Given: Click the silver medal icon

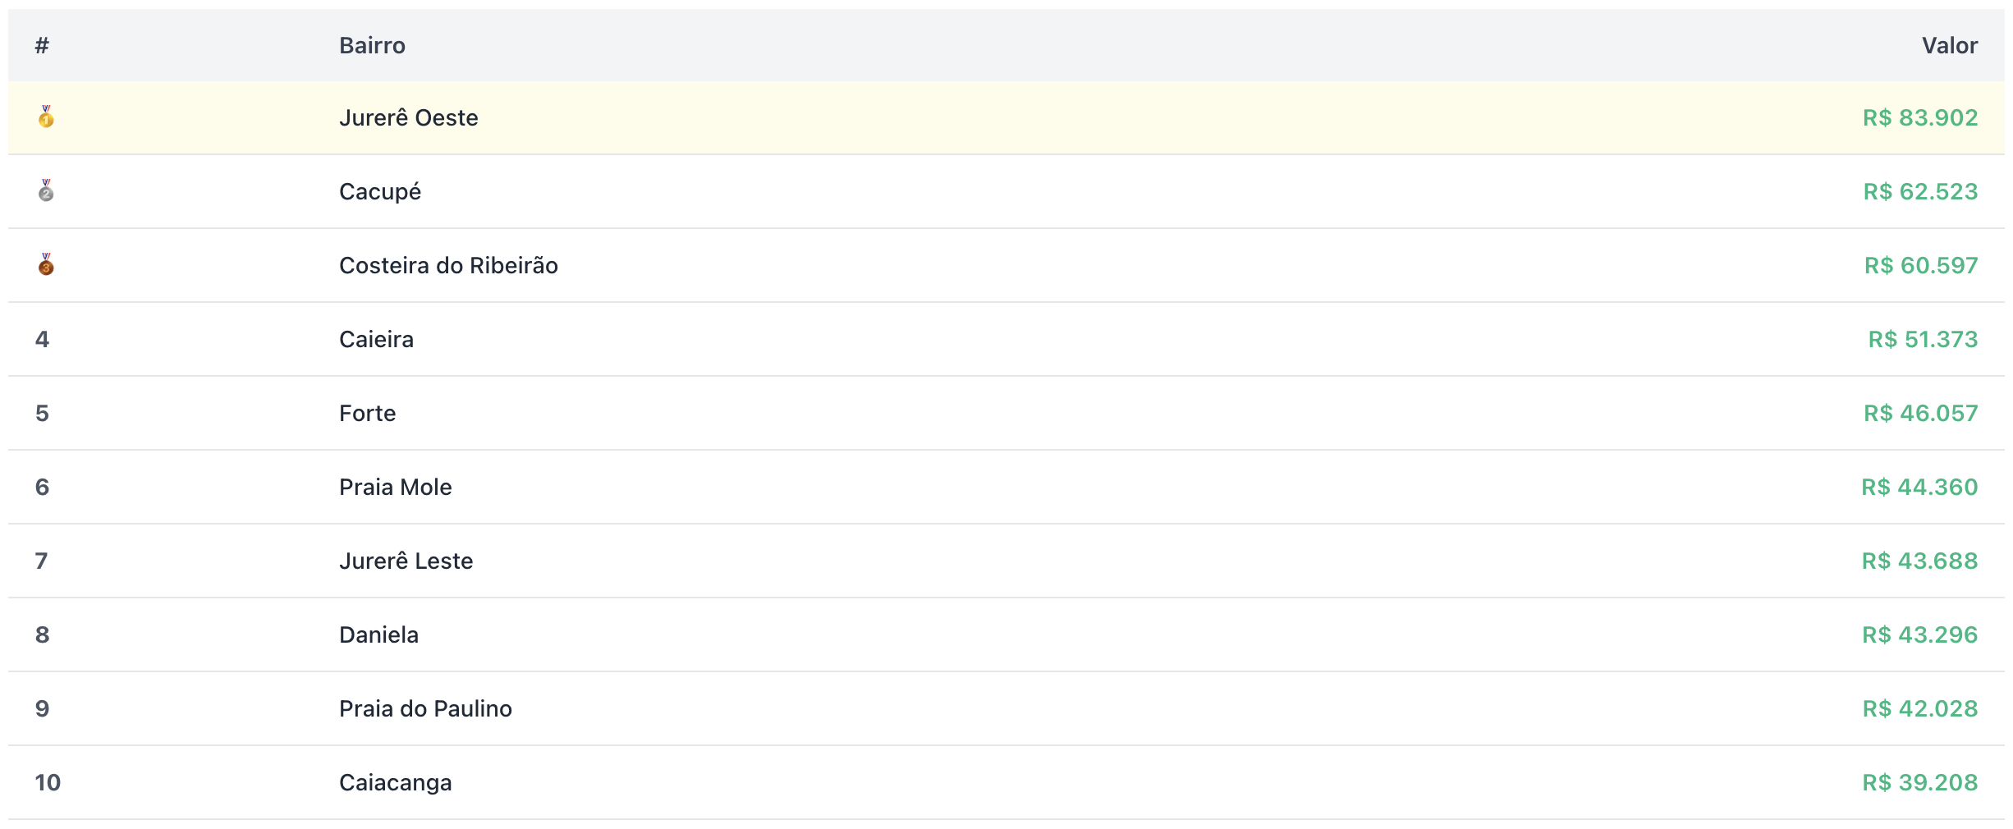Looking at the screenshot, I should point(46,191).
